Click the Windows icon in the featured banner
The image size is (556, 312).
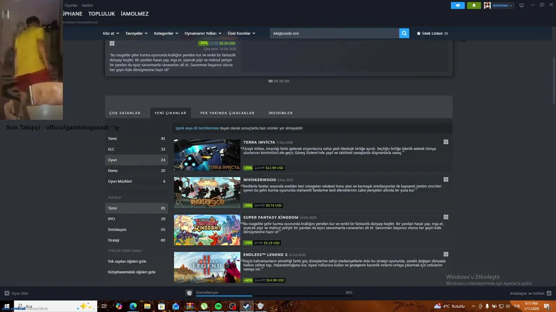click(x=112, y=43)
